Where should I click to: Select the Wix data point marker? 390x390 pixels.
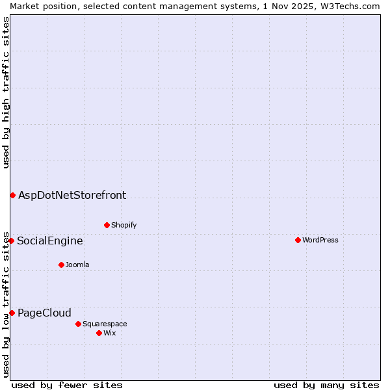[99, 333]
